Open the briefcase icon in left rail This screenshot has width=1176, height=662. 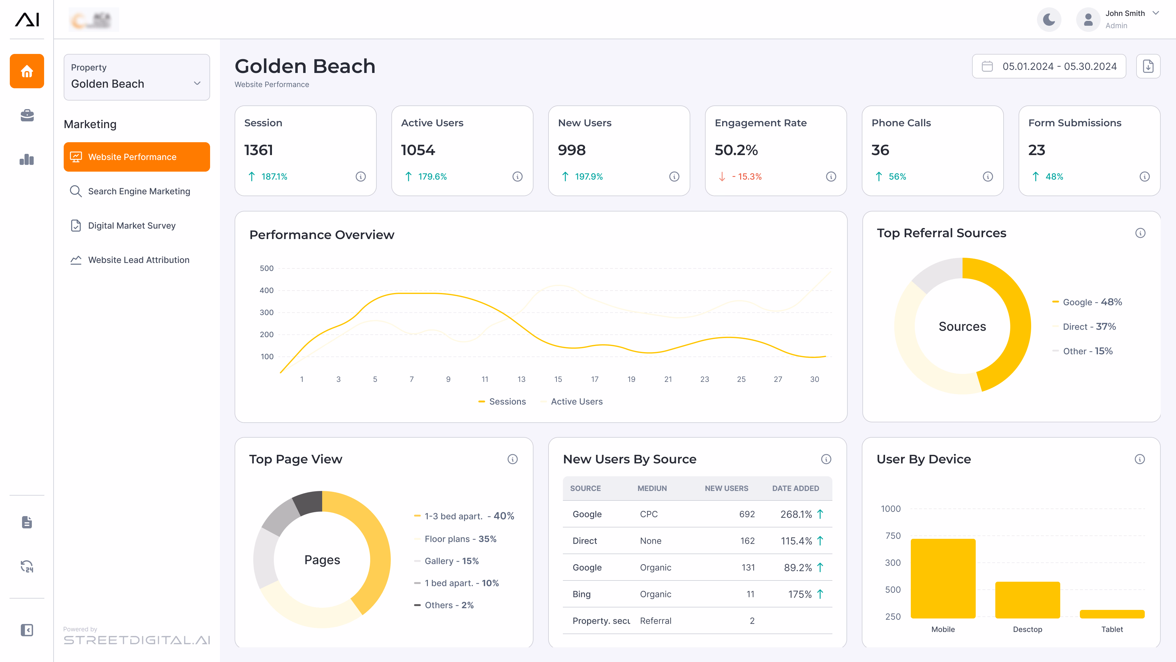27,115
